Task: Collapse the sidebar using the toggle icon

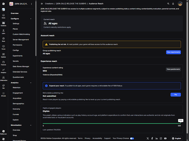Action: 42,4
